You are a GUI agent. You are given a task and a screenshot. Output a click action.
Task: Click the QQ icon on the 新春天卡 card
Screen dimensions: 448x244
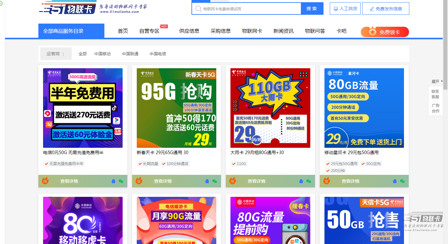coord(207,181)
